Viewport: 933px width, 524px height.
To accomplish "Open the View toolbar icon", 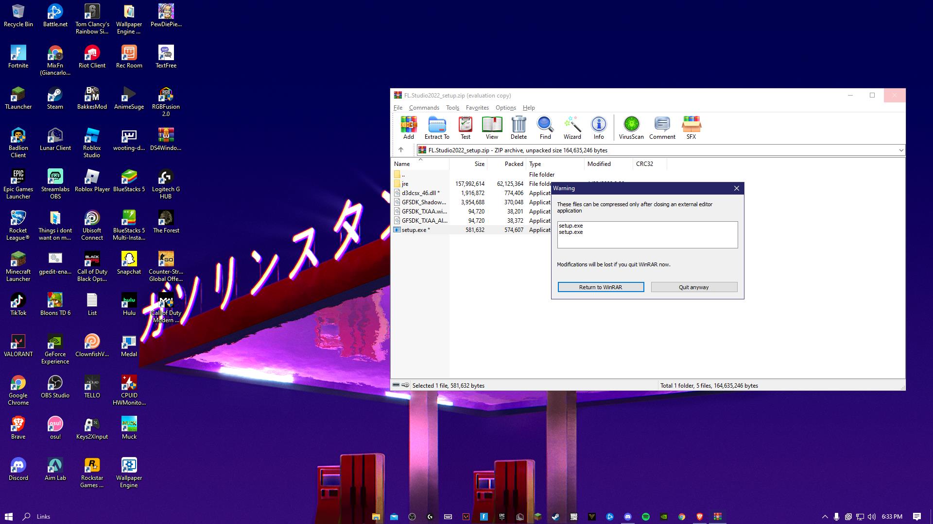I will click(x=491, y=128).
